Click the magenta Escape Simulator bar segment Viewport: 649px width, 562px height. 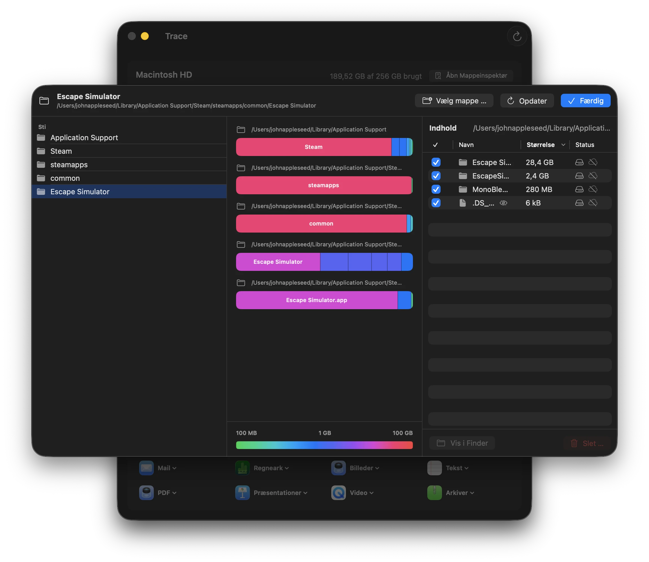[x=278, y=262]
